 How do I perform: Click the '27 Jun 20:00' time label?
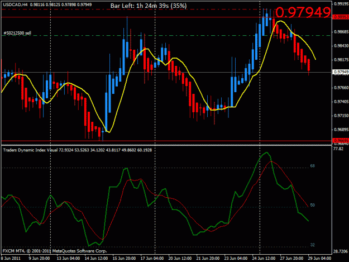pyautogui.click(x=291, y=258)
